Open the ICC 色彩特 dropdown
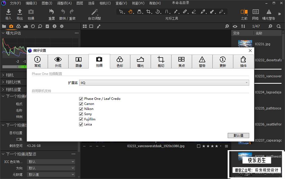This screenshot has width=285, height=179. click(51, 162)
